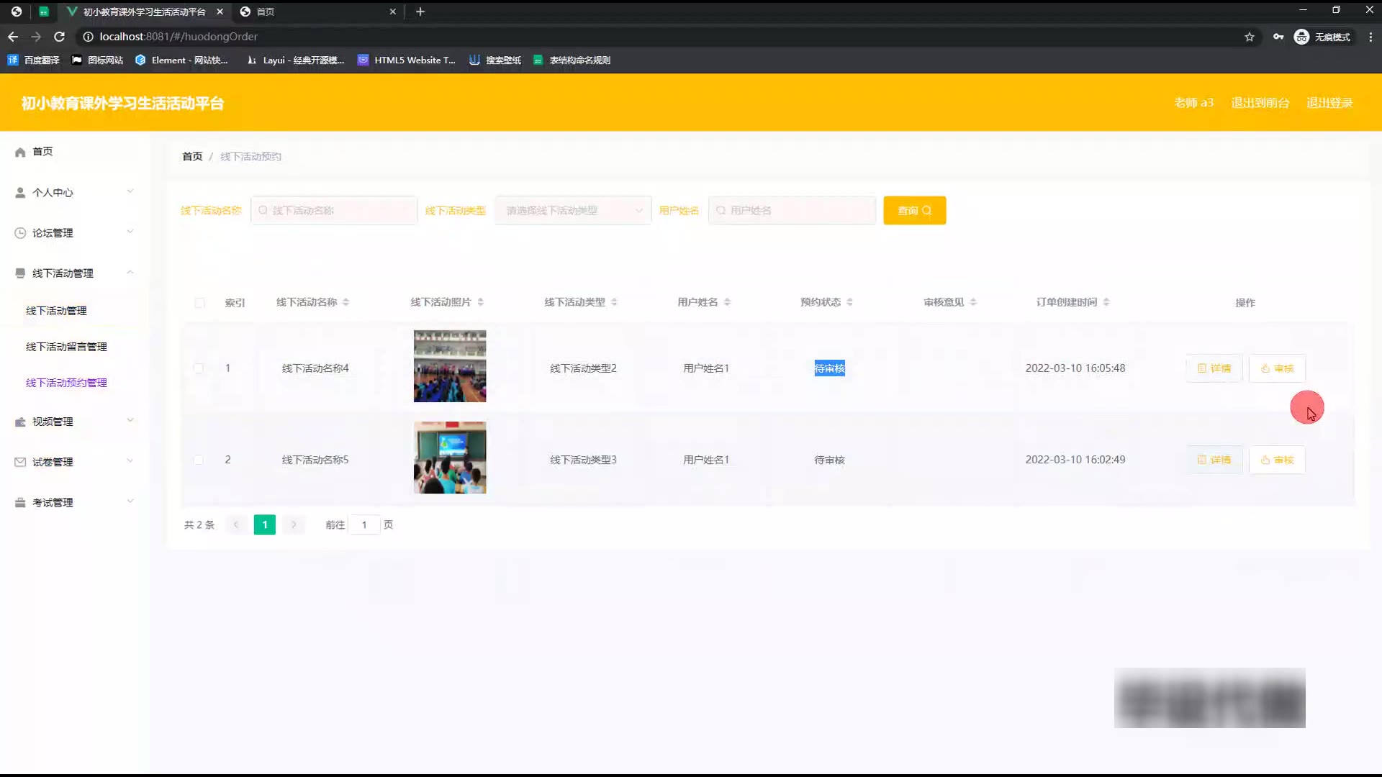The height and width of the screenshot is (777, 1382).
Task: Toggle the select-all checkbox in table header
Action: pyautogui.click(x=199, y=303)
